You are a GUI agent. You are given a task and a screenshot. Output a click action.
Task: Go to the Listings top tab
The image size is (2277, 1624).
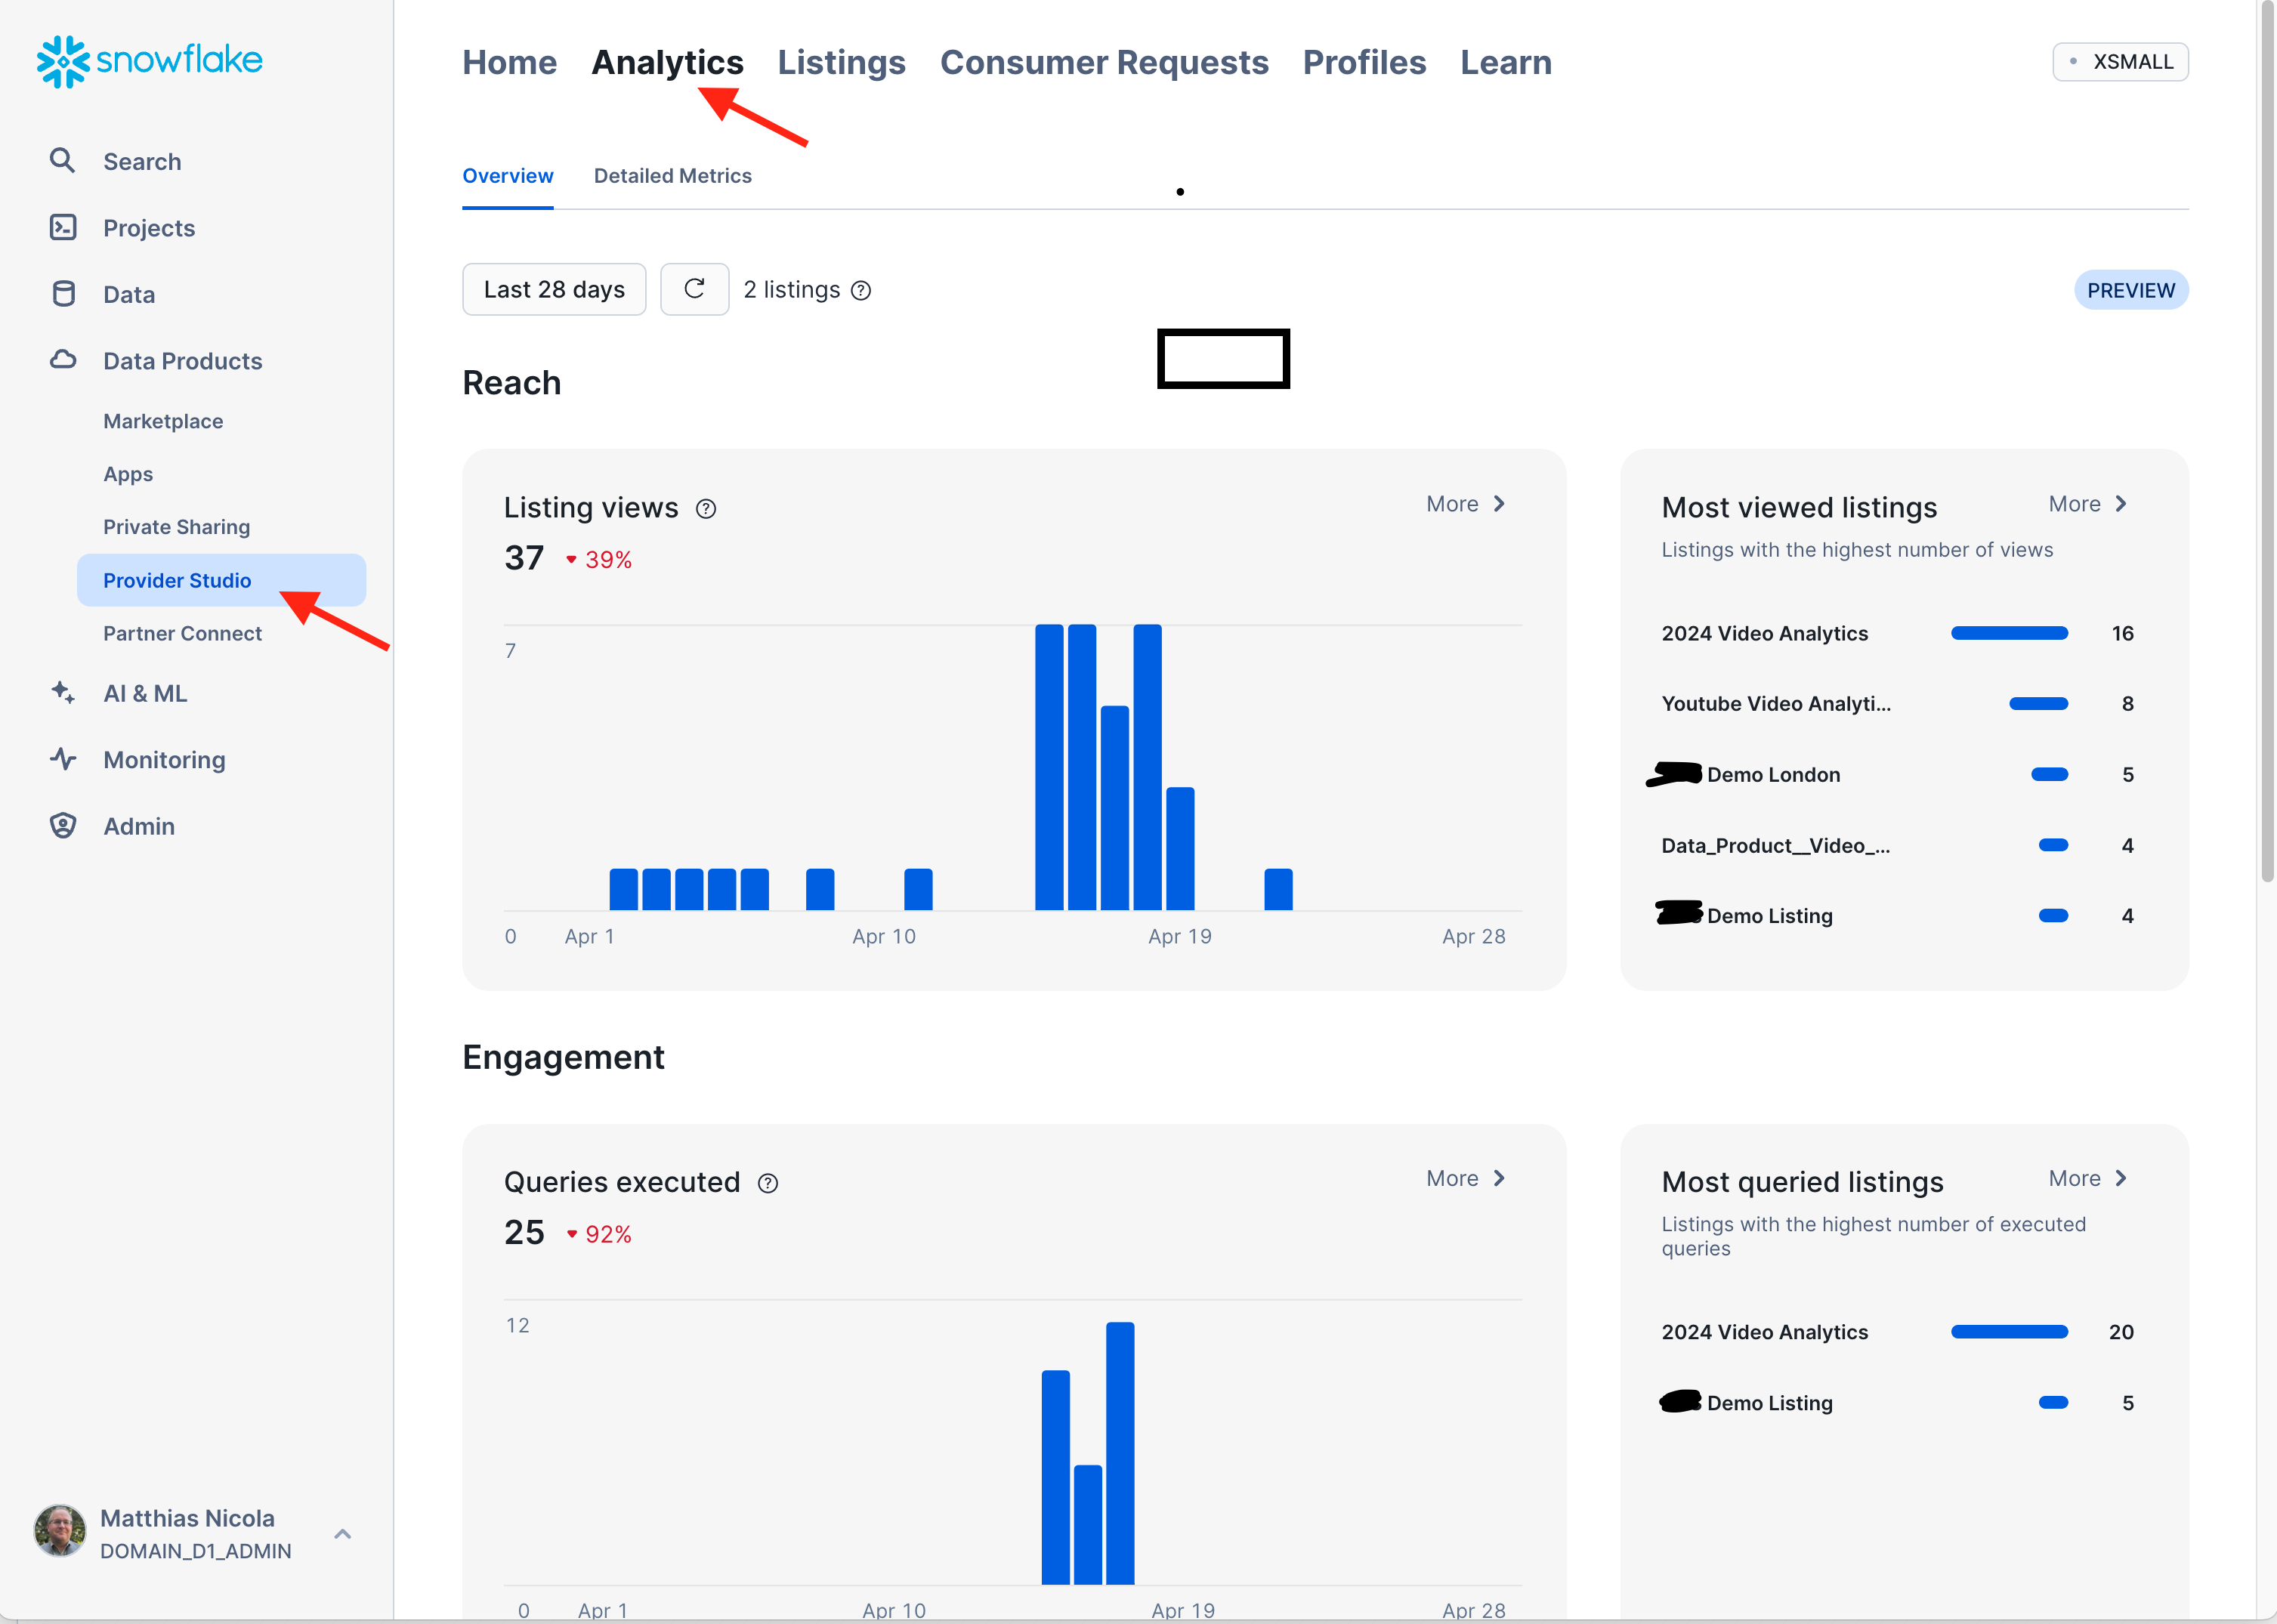(x=841, y=62)
